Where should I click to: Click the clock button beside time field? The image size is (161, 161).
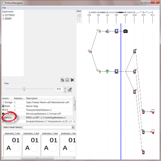(70, 89)
